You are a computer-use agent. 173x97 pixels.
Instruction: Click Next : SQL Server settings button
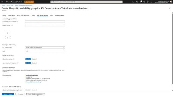pyautogui.click(x=35, y=94)
